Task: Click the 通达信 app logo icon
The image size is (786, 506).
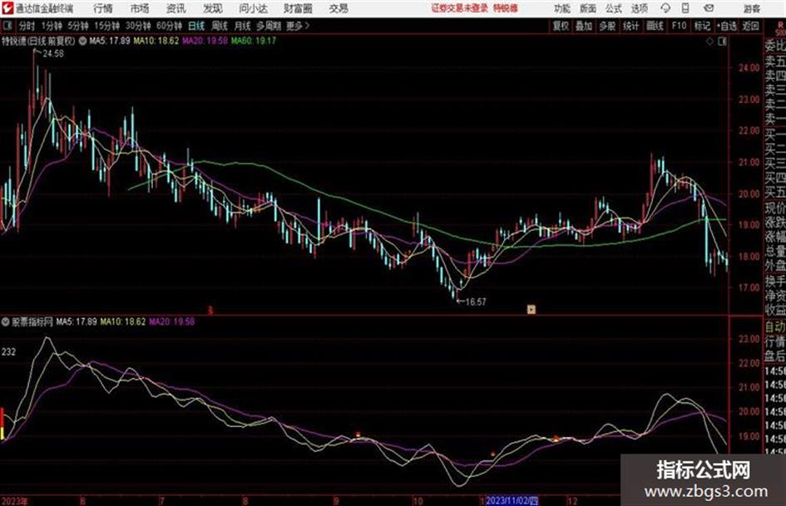Action: (7, 8)
